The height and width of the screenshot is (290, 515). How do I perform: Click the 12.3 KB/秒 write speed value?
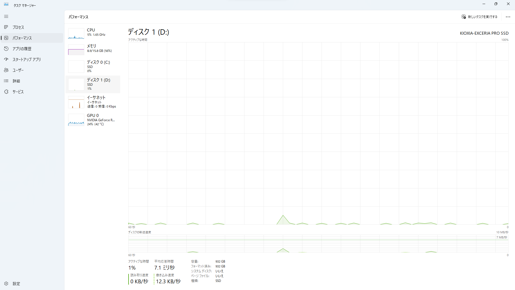(169, 281)
